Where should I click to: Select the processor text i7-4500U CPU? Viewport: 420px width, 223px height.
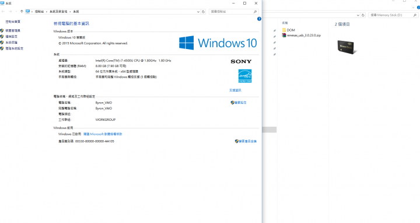click(133, 61)
